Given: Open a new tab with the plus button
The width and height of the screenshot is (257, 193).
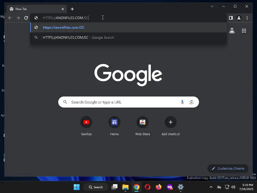Looking at the screenshot, I should [72, 9].
